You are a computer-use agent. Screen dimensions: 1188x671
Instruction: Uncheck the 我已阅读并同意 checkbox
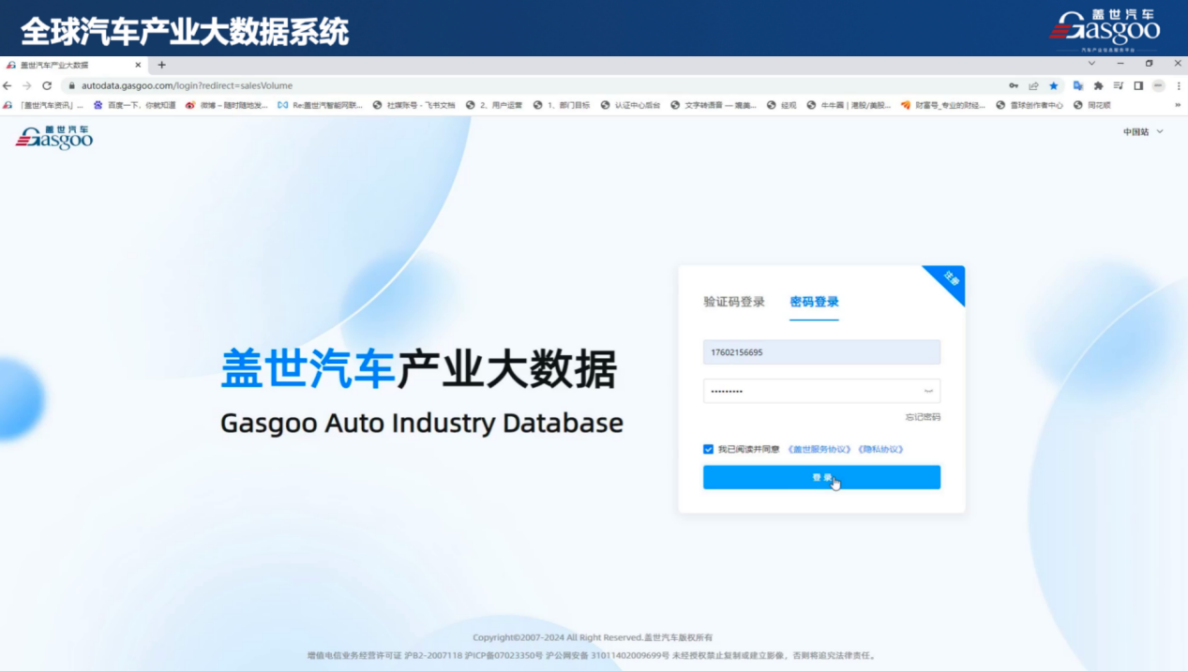(708, 449)
